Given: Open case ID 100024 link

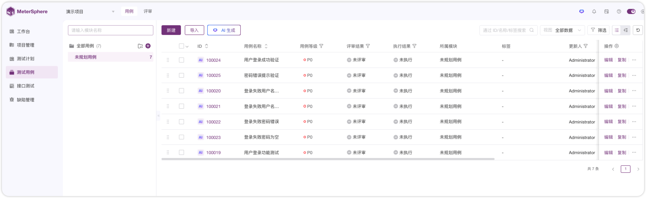Looking at the screenshot, I should pos(214,60).
